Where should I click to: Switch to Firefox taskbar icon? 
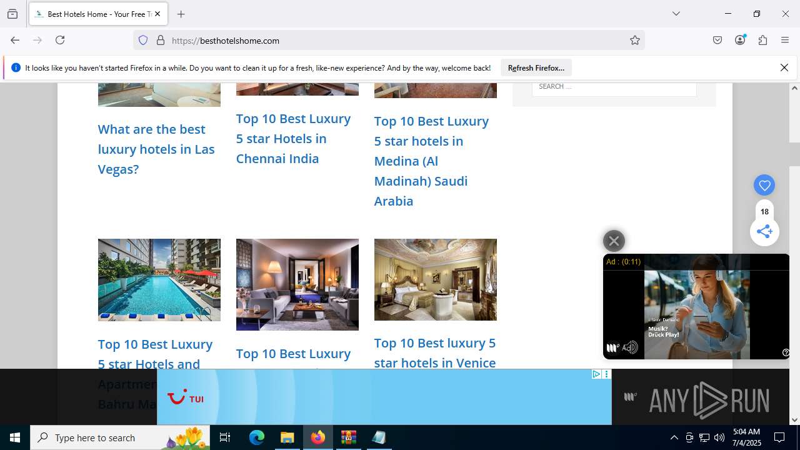(318, 437)
